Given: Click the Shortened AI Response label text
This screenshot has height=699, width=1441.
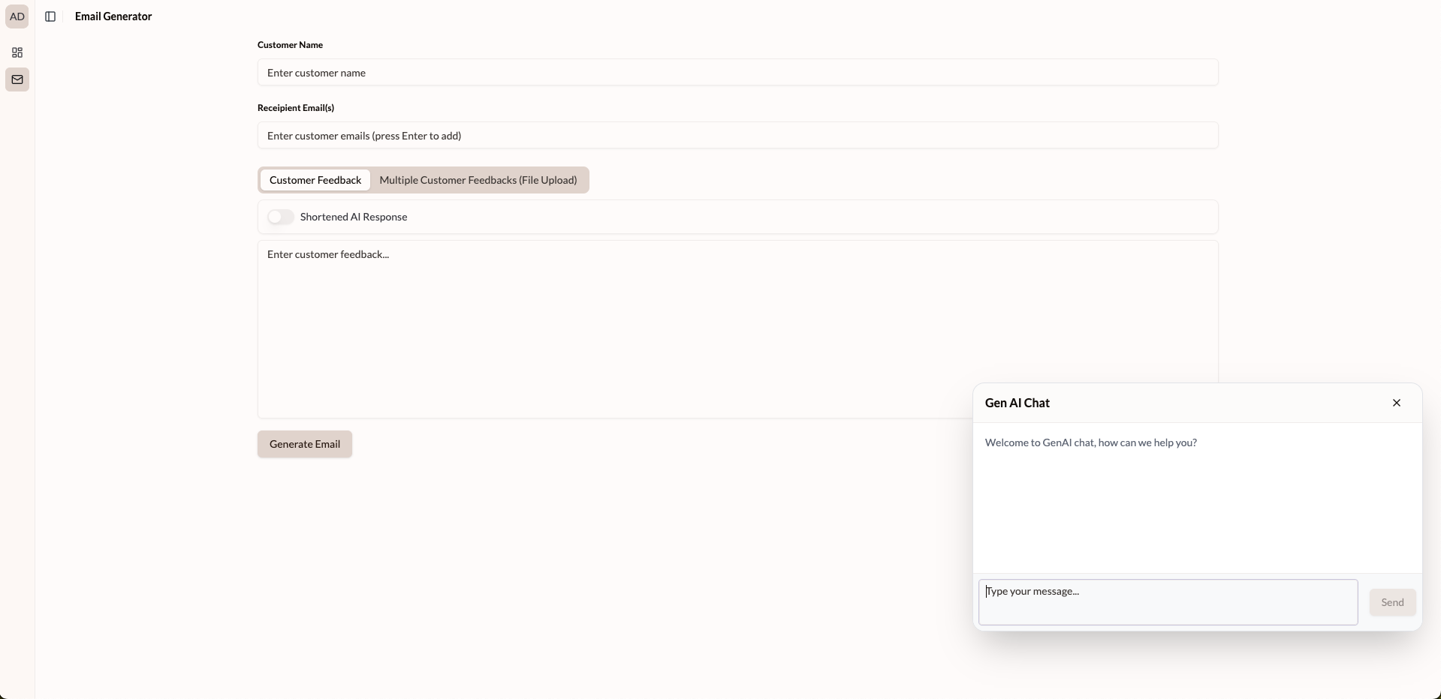Looking at the screenshot, I should click(354, 217).
